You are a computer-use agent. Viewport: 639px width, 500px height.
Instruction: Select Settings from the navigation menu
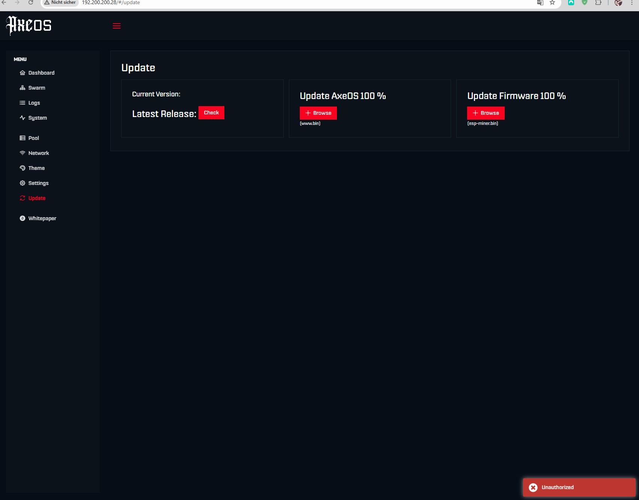pyautogui.click(x=38, y=183)
